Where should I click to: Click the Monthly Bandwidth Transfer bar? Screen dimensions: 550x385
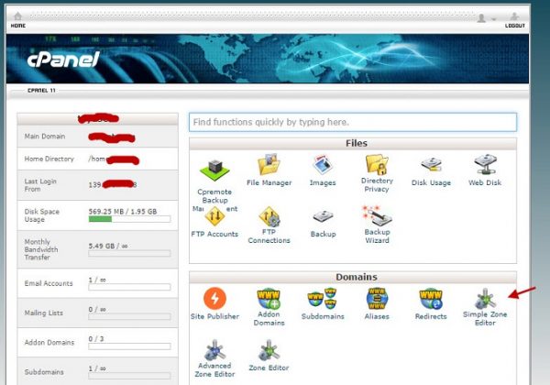129,253
